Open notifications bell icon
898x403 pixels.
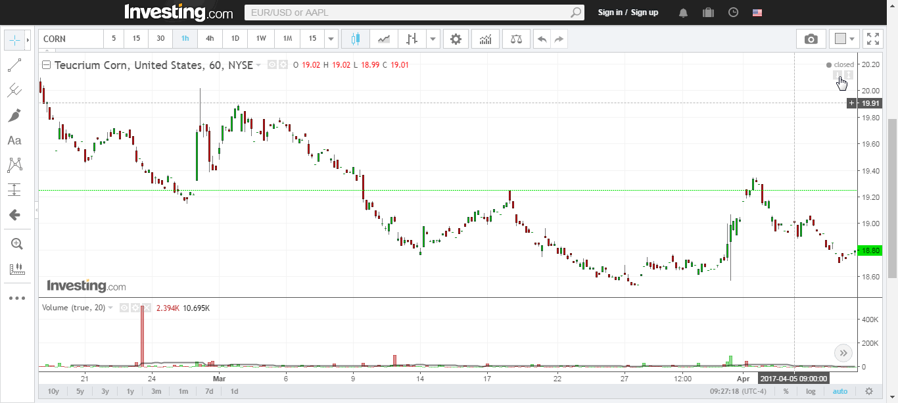point(684,12)
